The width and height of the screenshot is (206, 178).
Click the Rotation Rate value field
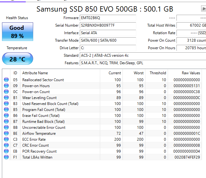click(x=191, y=33)
